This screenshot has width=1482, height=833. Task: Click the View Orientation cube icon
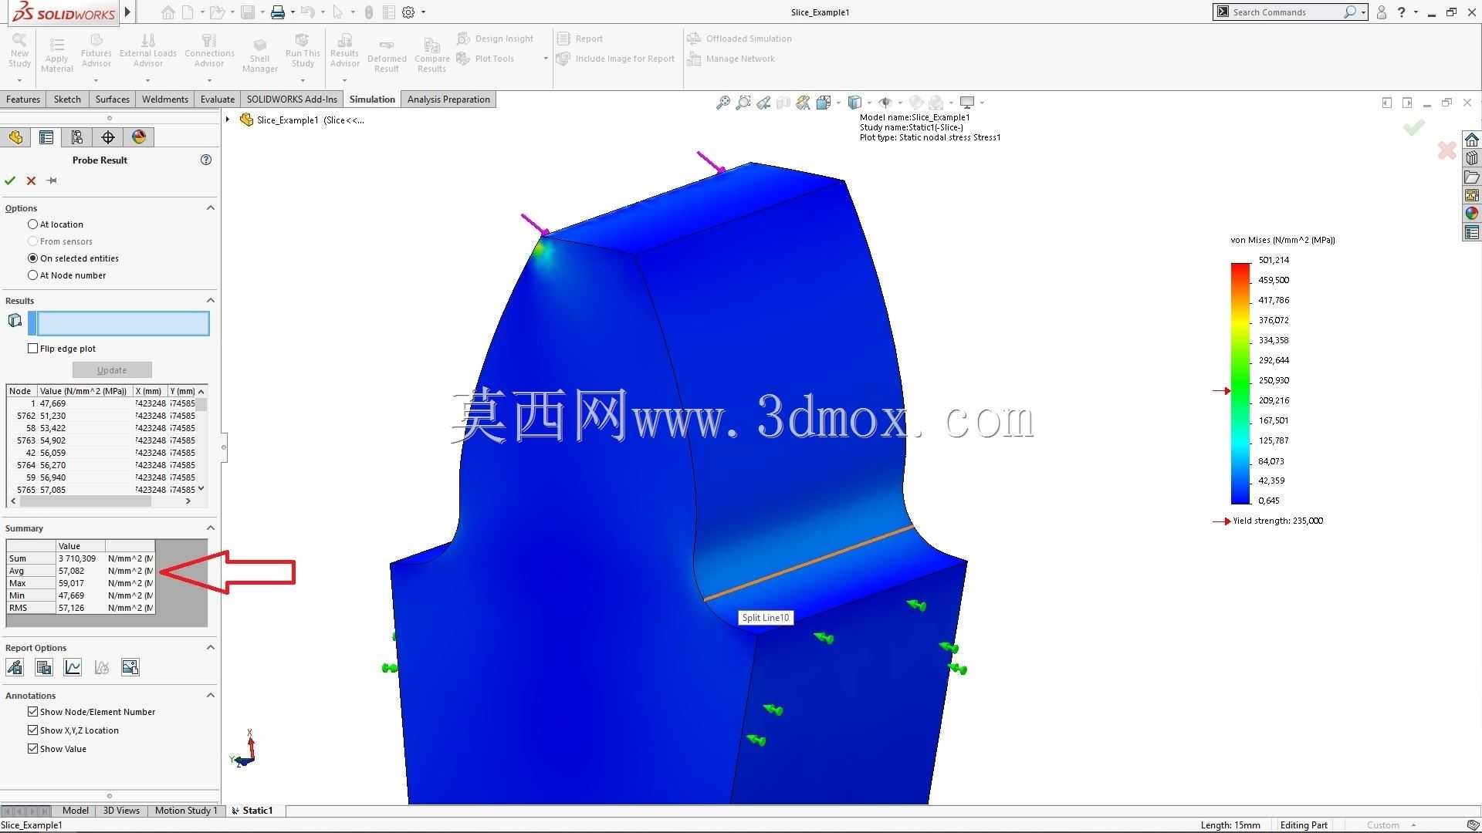click(x=824, y=103)
